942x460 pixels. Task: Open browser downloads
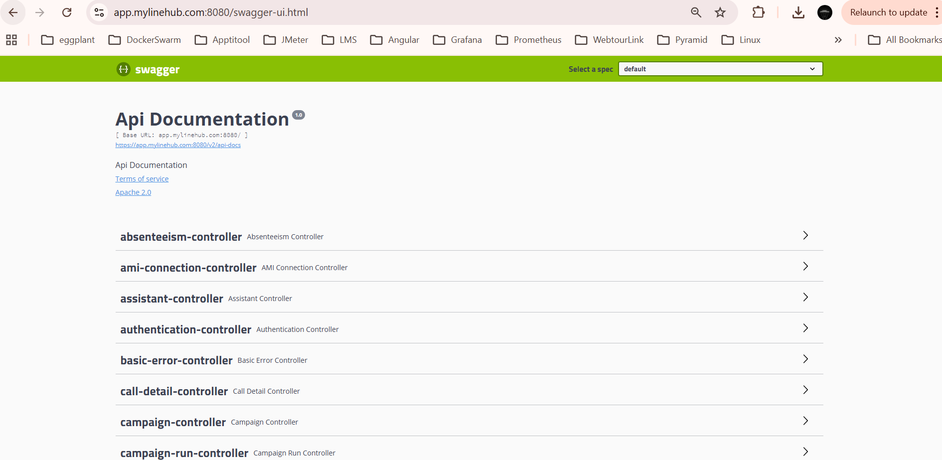(798, 12)
